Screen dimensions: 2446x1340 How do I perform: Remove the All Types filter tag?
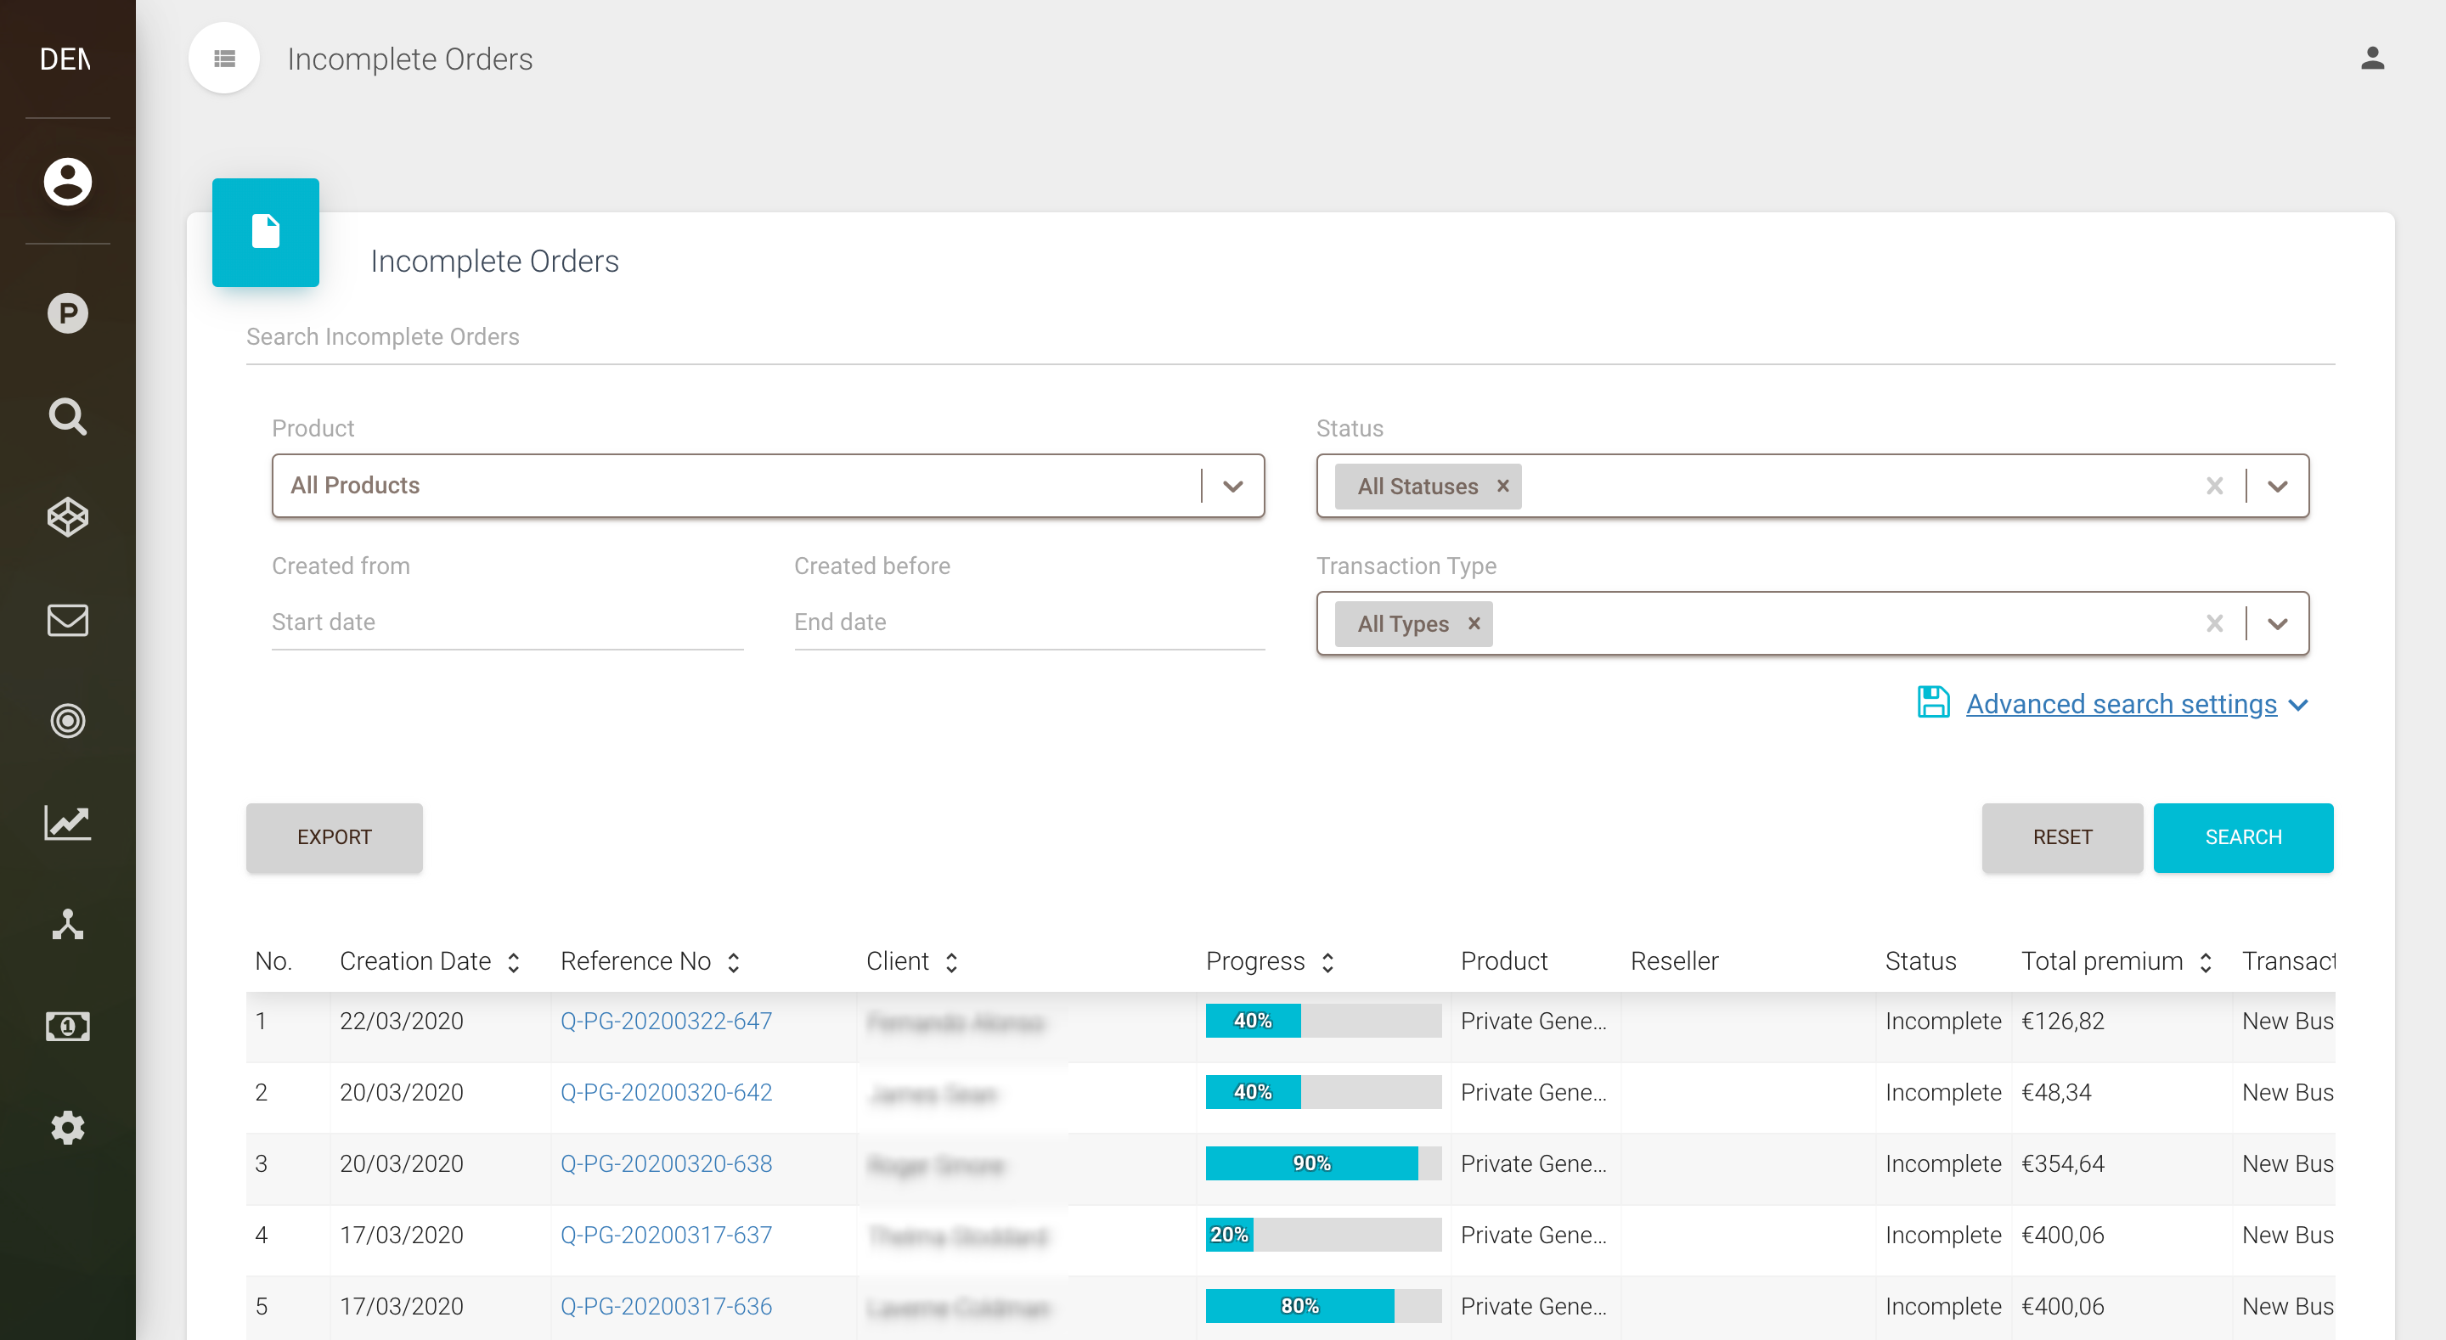(1474, 623)
